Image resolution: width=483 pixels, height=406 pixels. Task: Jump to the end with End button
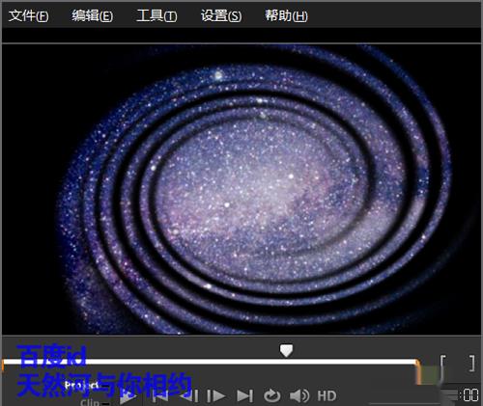pyautogui.click(x=244, y=396)
